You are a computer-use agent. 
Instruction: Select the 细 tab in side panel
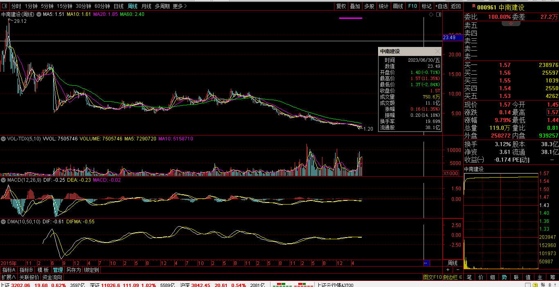(493, 277)
